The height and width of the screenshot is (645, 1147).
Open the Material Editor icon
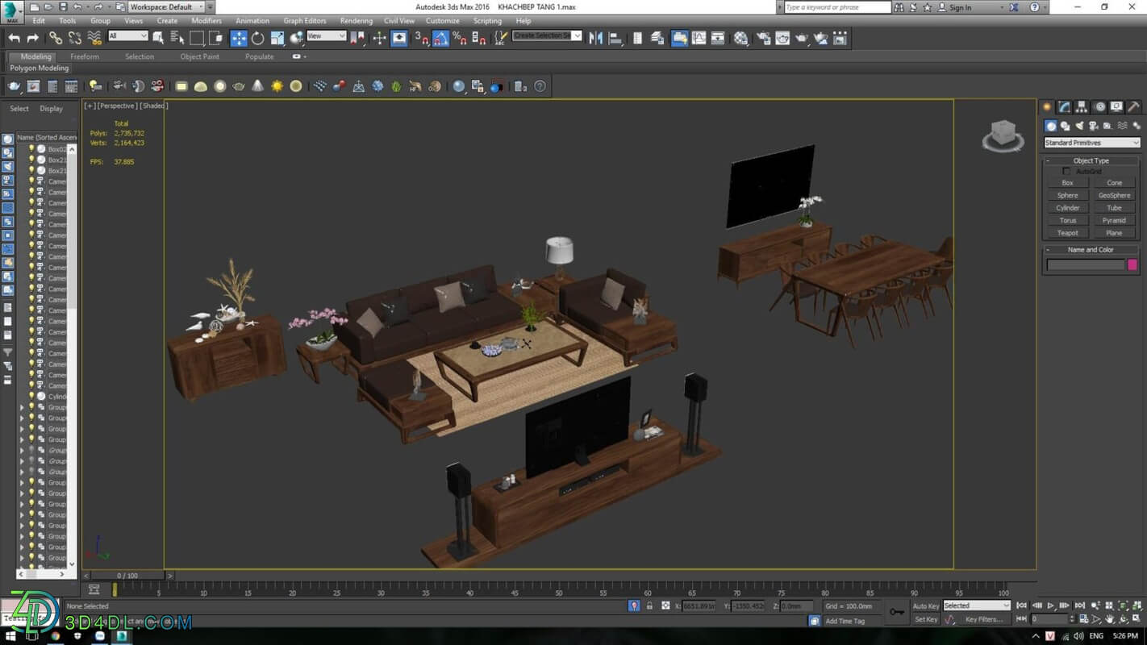[x=740, y=38]
